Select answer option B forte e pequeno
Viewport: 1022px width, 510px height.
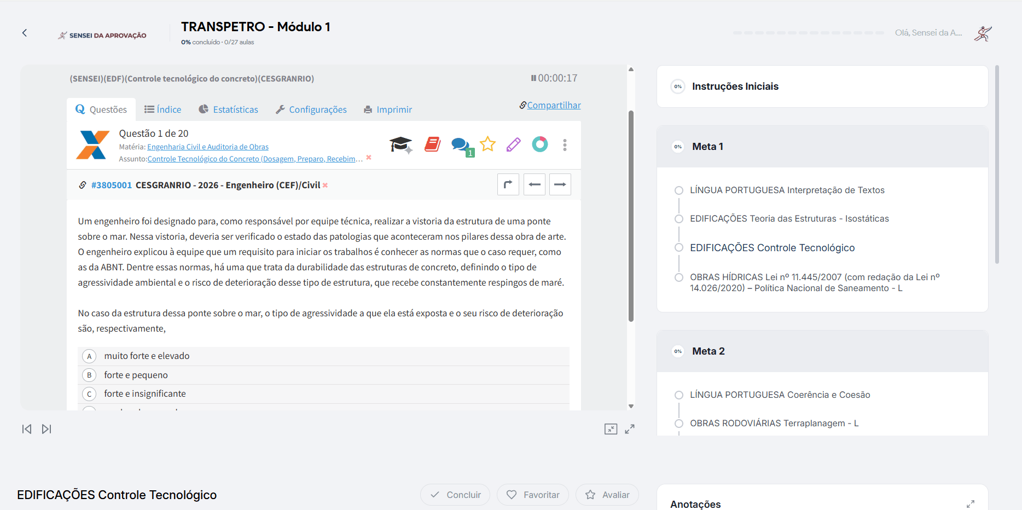[x=323, y=375]
